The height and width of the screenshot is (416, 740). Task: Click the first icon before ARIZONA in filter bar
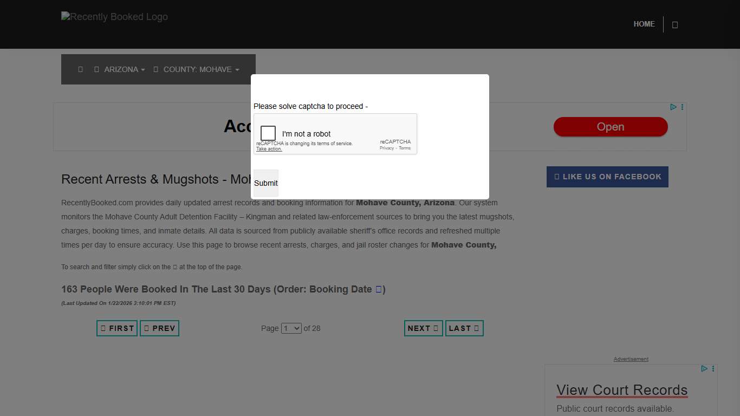coord(81,69)
